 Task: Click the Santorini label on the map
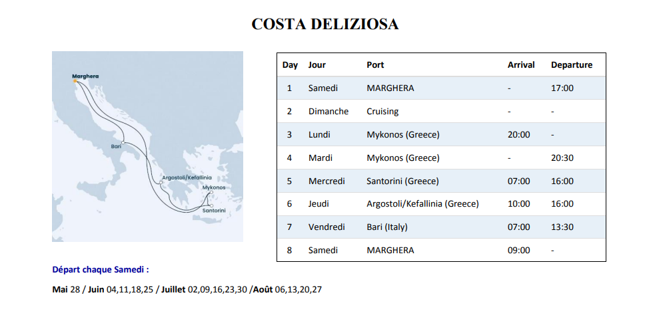[214, 211]
